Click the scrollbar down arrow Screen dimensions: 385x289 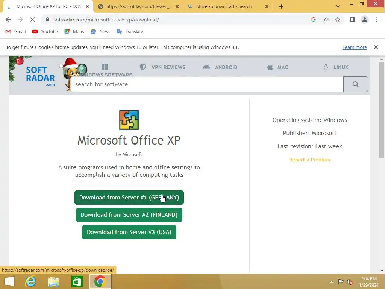point(382,271)
